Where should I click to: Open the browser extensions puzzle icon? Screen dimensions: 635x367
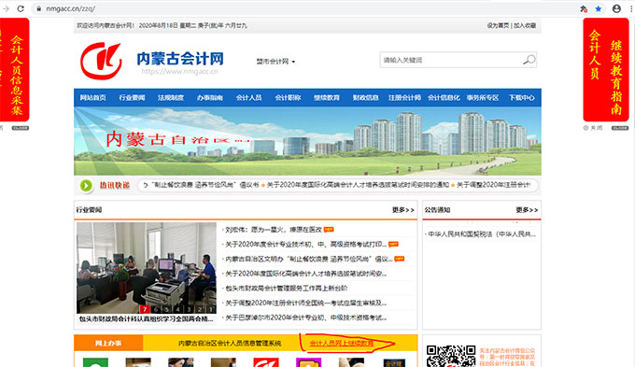coord(584,8)
